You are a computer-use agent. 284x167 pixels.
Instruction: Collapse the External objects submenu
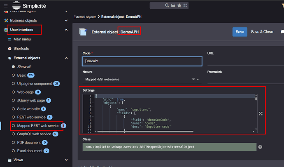(66, 58)
